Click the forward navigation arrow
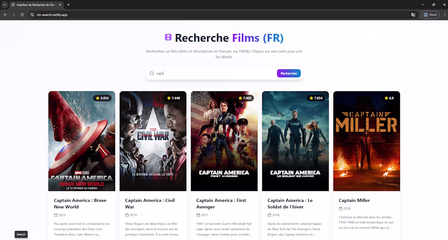448x240 pixels. coord(13,15)
